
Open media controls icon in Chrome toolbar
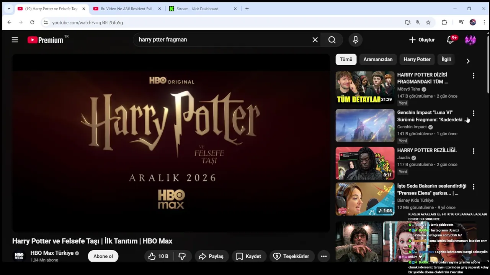pos(461,23)
